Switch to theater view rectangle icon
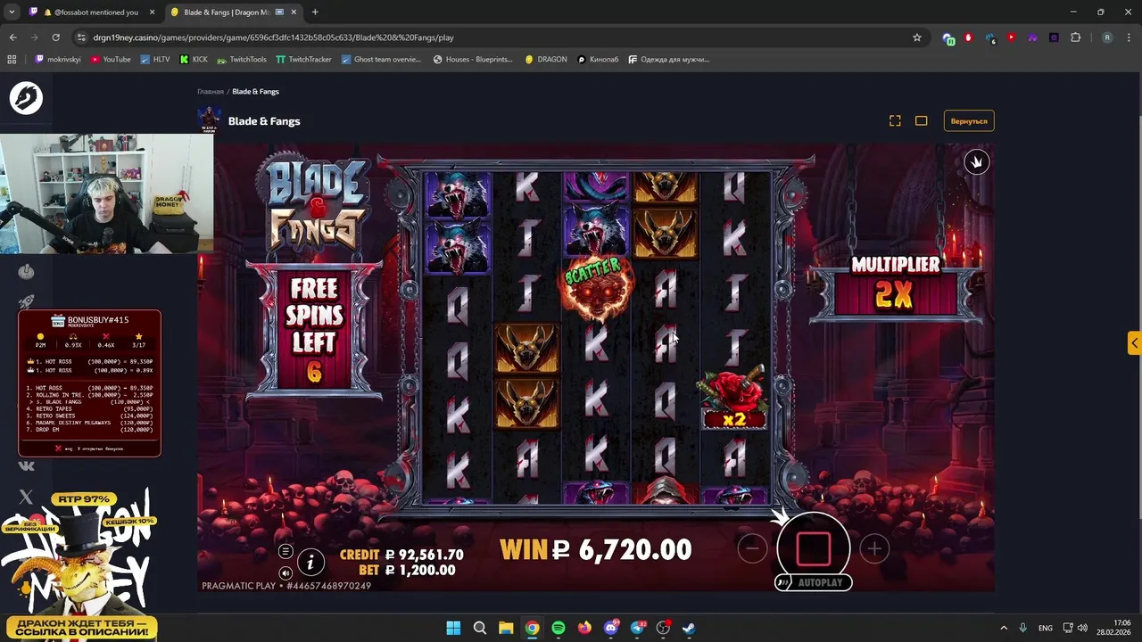This screenshot has width=1142, height=642. (922, 120)
